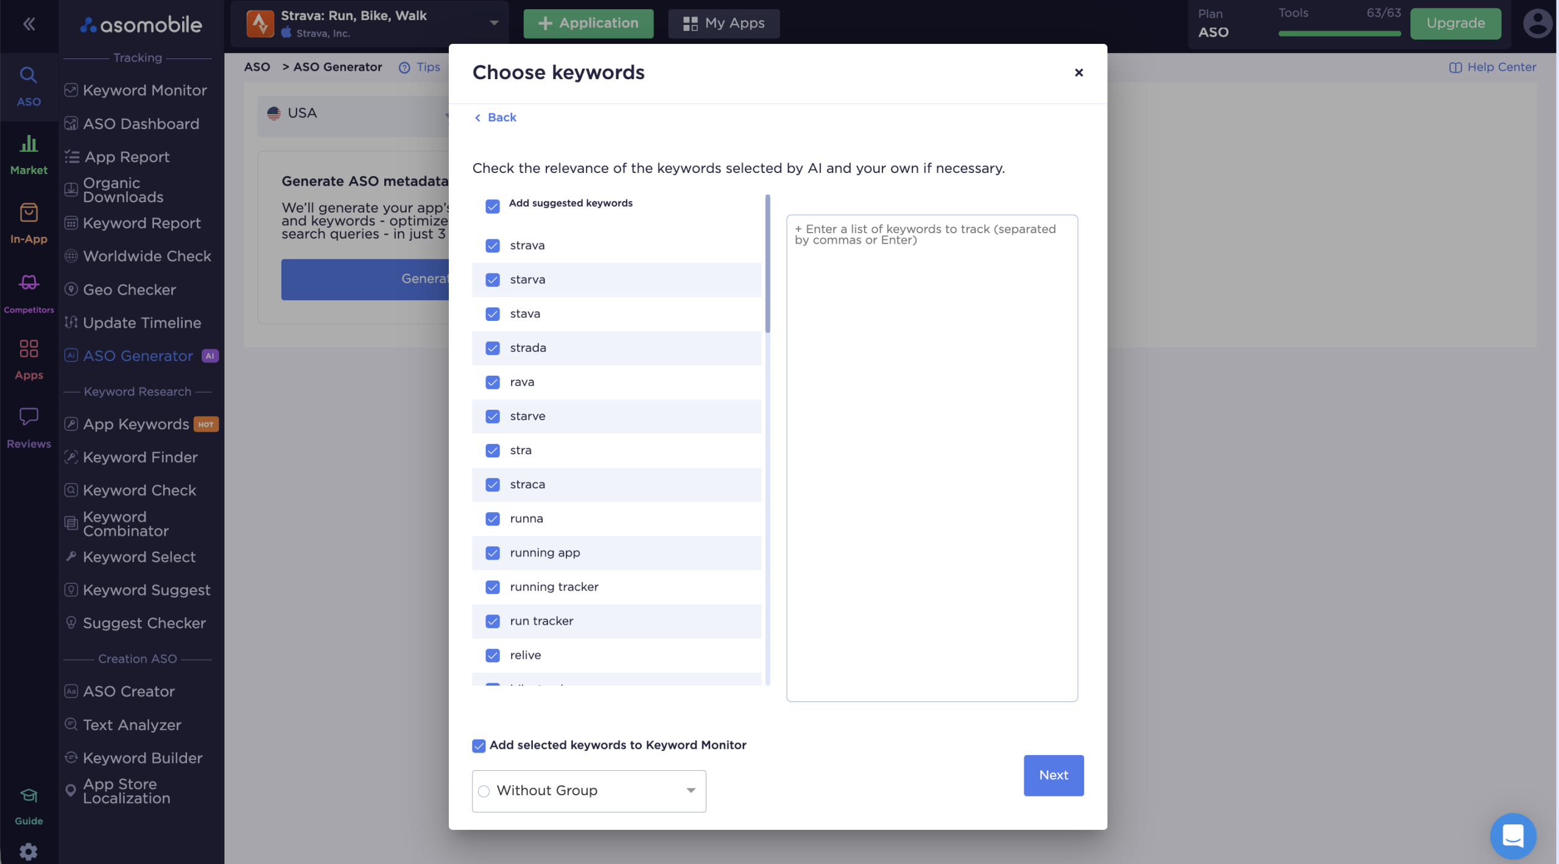Uncheck the runna keyword
The width and height of the screenshot is (1559, 864).
click(x=493, y=518)
